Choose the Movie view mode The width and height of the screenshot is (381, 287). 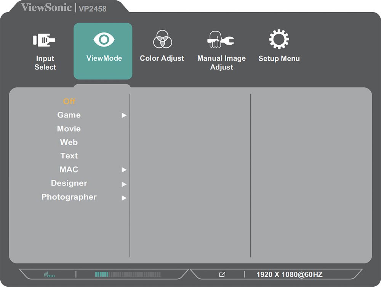point(69,129)
